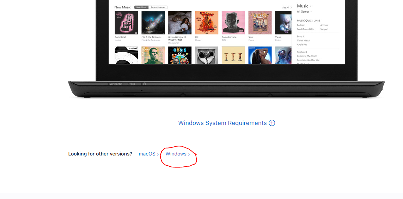Open the Complete My Album link
Screen dimensions: 403x199
click(307, 56)
